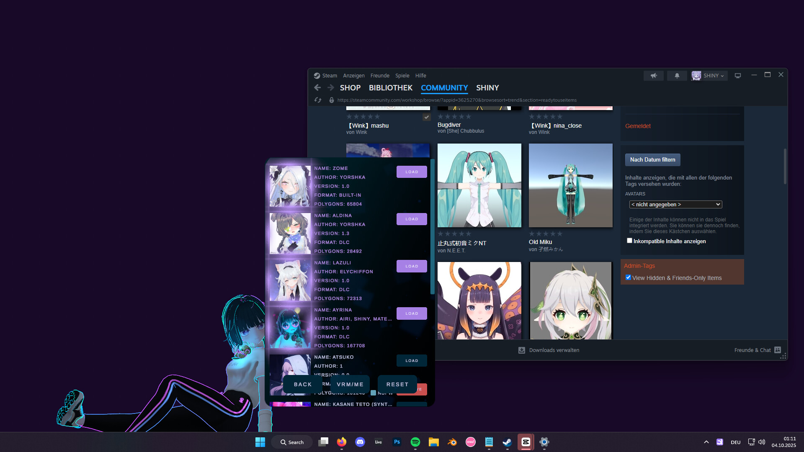Image resolution: width=804 pixels, height=452 pixels.
Task: Open the SHINY account dropdown
Action: coord(709,76)
